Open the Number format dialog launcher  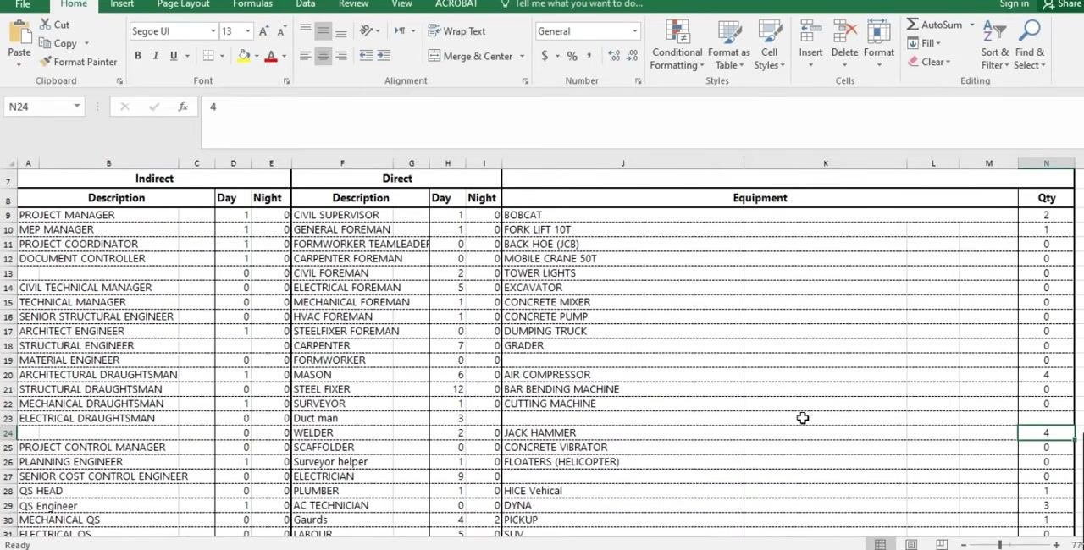[638, 81]
